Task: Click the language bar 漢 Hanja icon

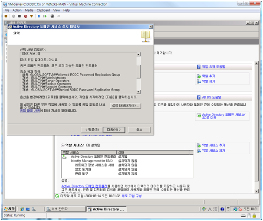Action: pyautogui.click(x=215, y=209)
